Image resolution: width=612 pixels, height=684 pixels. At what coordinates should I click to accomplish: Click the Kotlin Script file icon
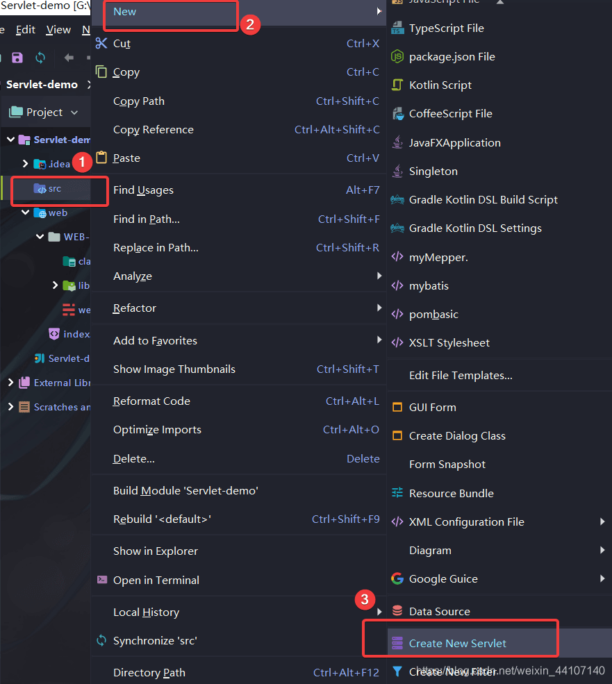(x=397, y=85)
